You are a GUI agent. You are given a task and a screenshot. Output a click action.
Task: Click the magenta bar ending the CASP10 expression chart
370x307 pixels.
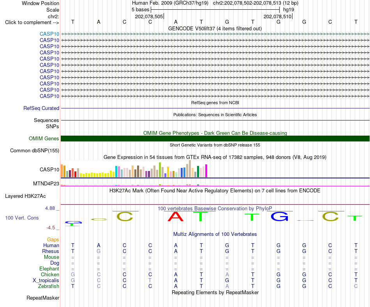coord(206,171)
